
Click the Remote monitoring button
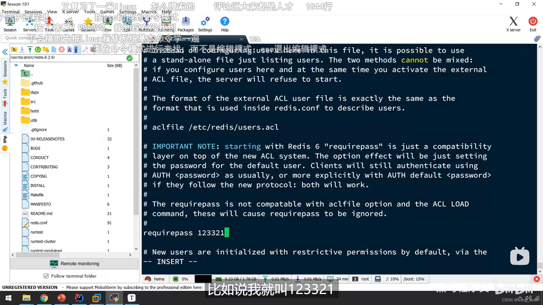pyautogui.click(x=75, y=263)
